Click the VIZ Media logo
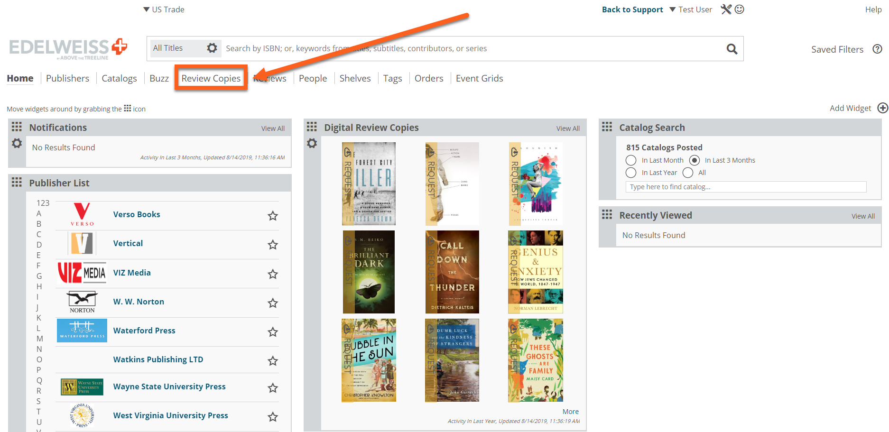The width and height of the screenshot is (889, 432). coord(82,273)
